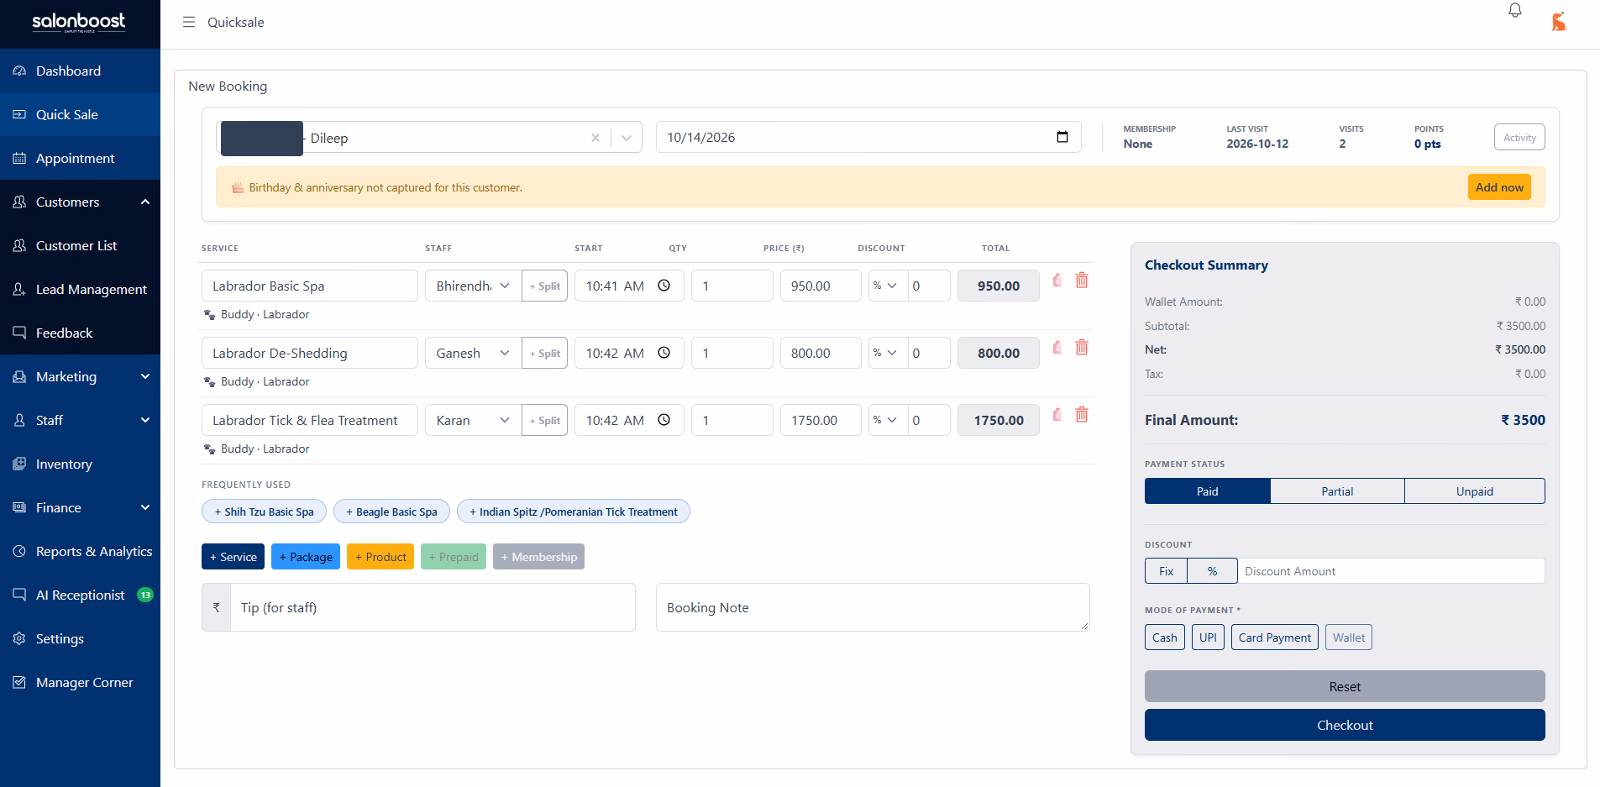1600x787 pixels.
Task: Click the pink icon beside the 1750.00 total
Action: [1057, 415]
